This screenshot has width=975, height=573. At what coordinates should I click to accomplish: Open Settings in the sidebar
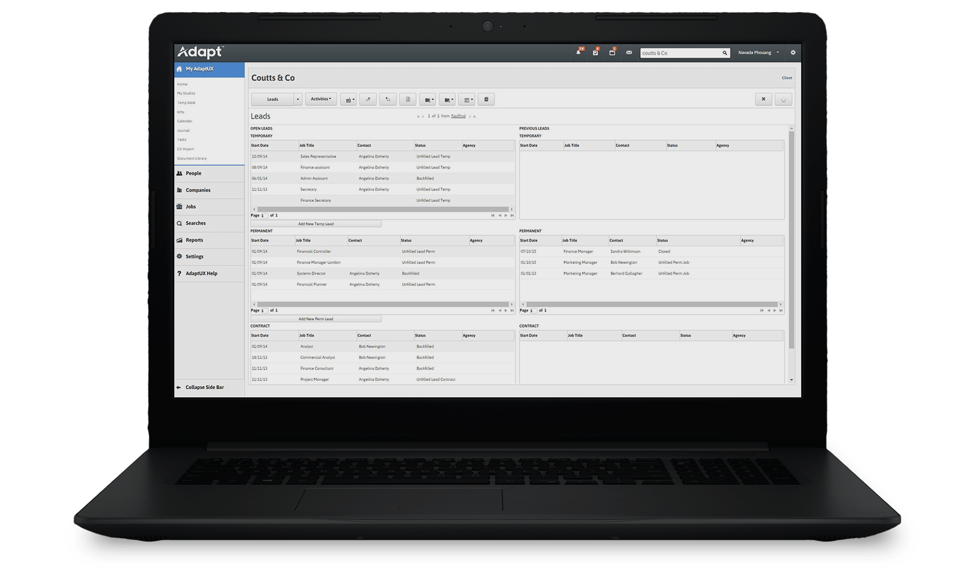tap(209, 257)
